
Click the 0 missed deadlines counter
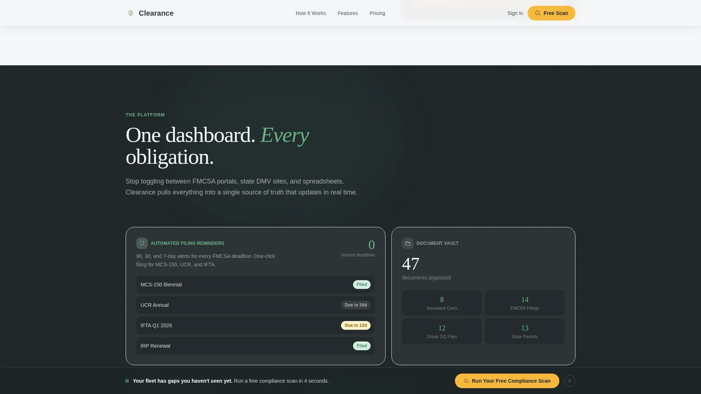(358, 248)
